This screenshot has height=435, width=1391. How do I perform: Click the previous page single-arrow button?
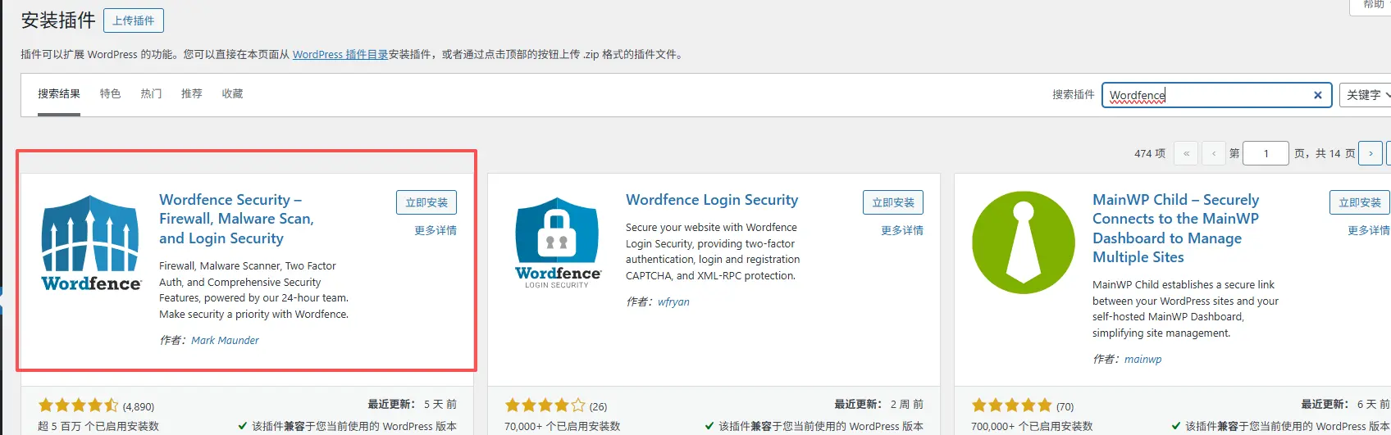[1214, 153]
